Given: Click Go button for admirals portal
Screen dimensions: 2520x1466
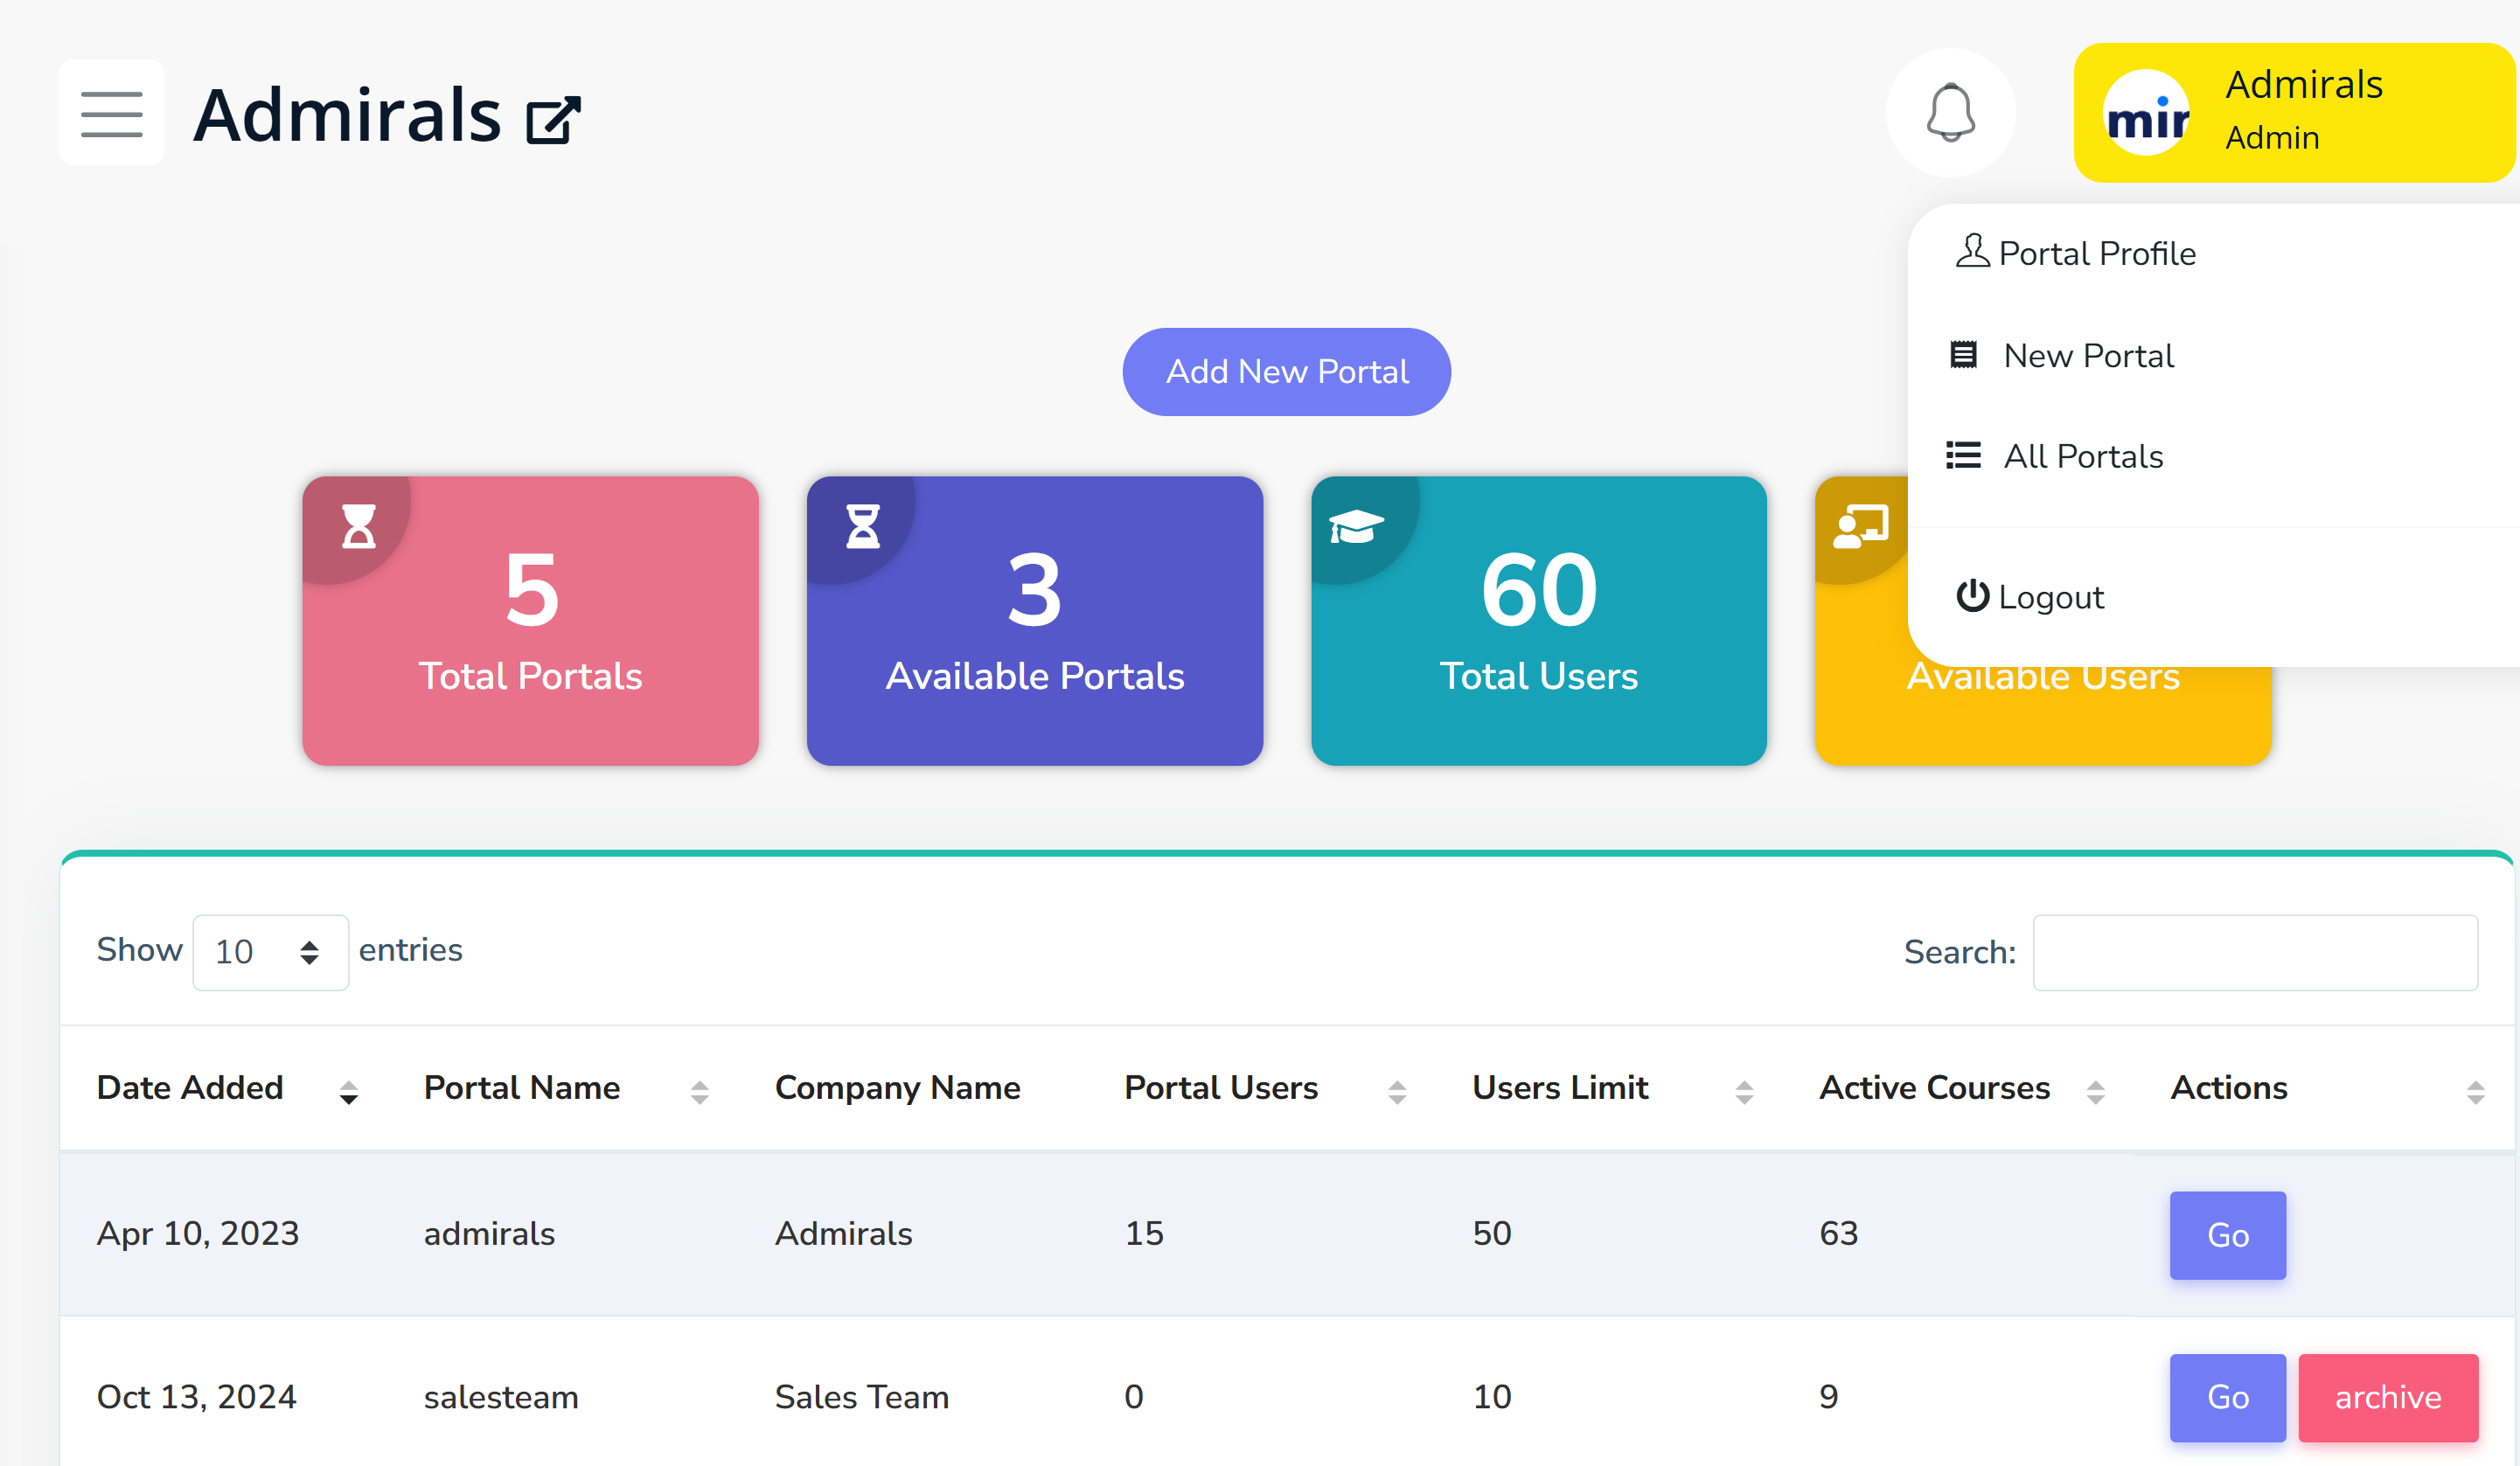Looking at the screenshot, I should click(x=2227, y=1235).
